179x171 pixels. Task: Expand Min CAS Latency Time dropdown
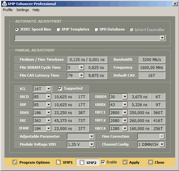tap(81, 75)
